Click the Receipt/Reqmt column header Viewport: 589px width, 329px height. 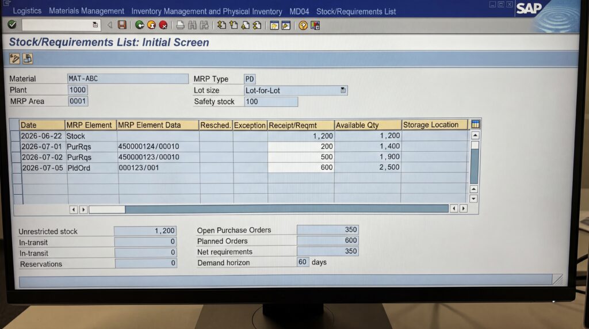pos(300,125)
